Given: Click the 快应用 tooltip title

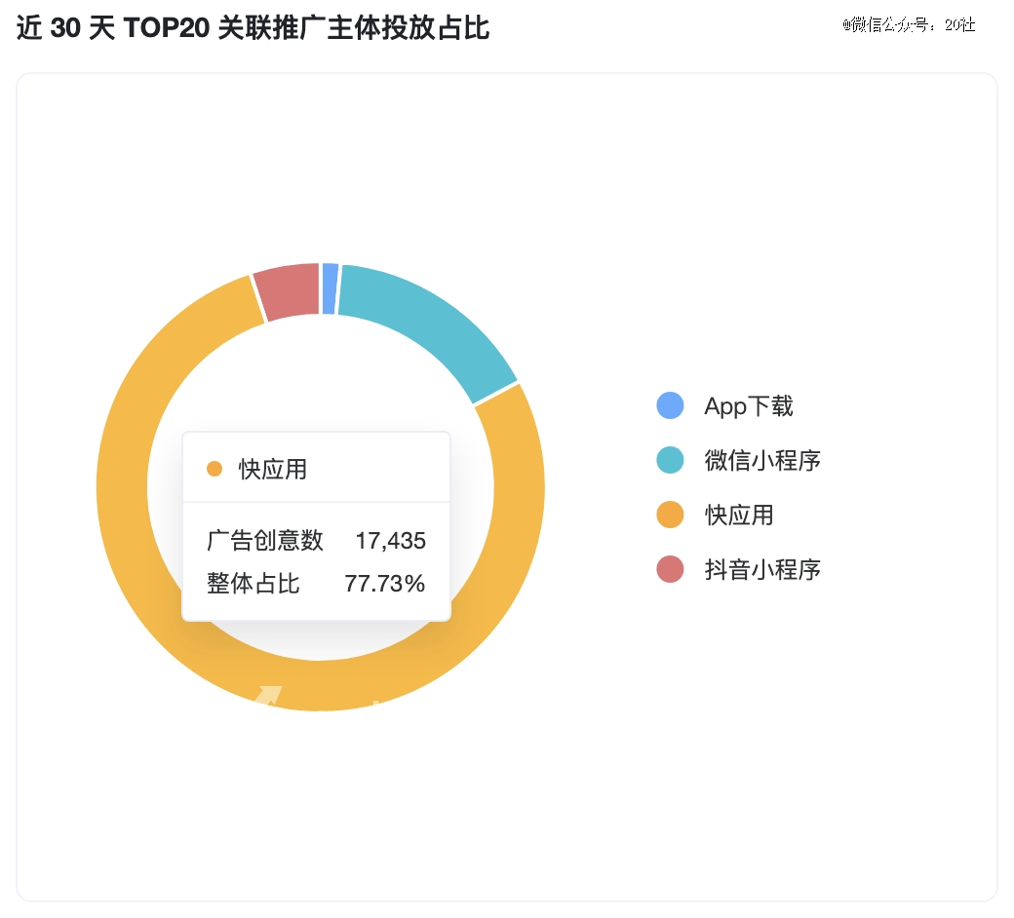Looking at the screenshot, I should (273, 470).
